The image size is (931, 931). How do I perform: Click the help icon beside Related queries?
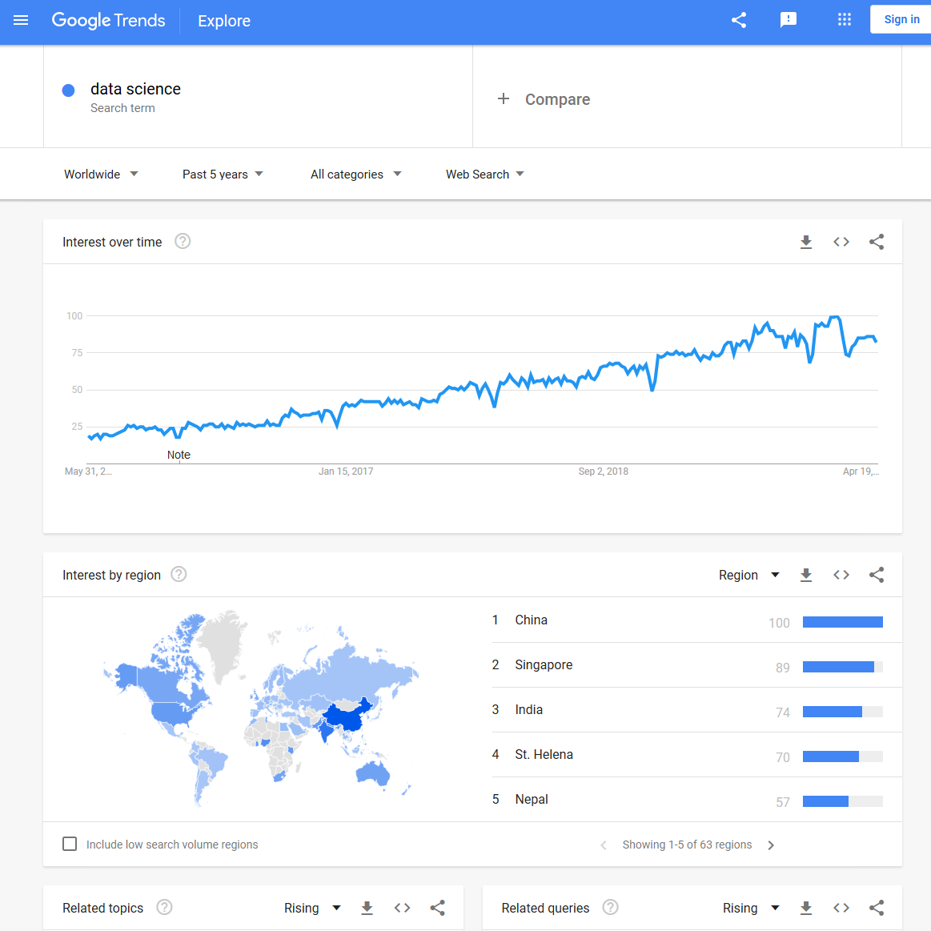point(609,907)
